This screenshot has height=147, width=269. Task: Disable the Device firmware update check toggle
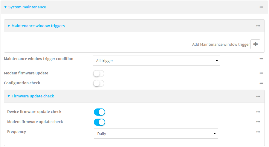pos(100,112)
